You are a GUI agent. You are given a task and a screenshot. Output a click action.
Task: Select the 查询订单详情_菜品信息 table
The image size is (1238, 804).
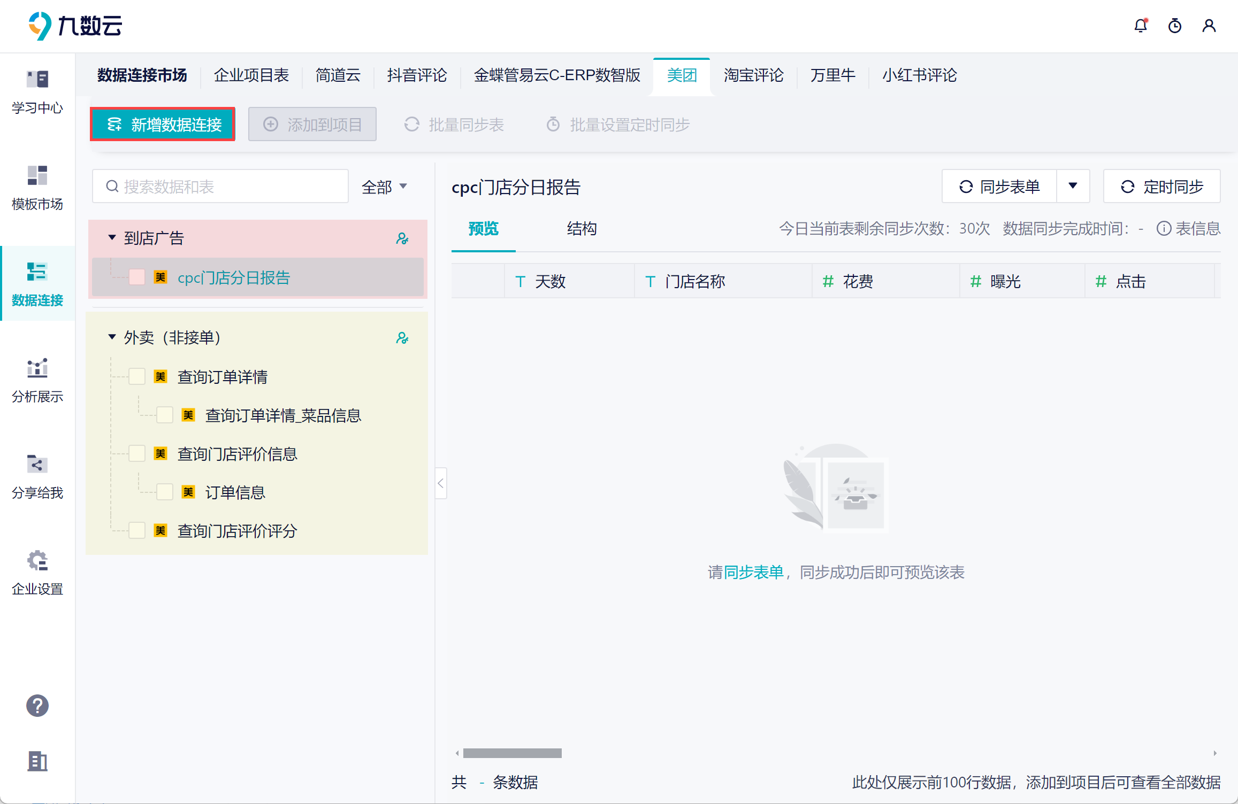283,415
